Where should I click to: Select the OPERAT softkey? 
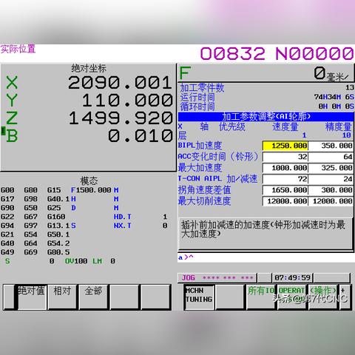click(292, 297)
